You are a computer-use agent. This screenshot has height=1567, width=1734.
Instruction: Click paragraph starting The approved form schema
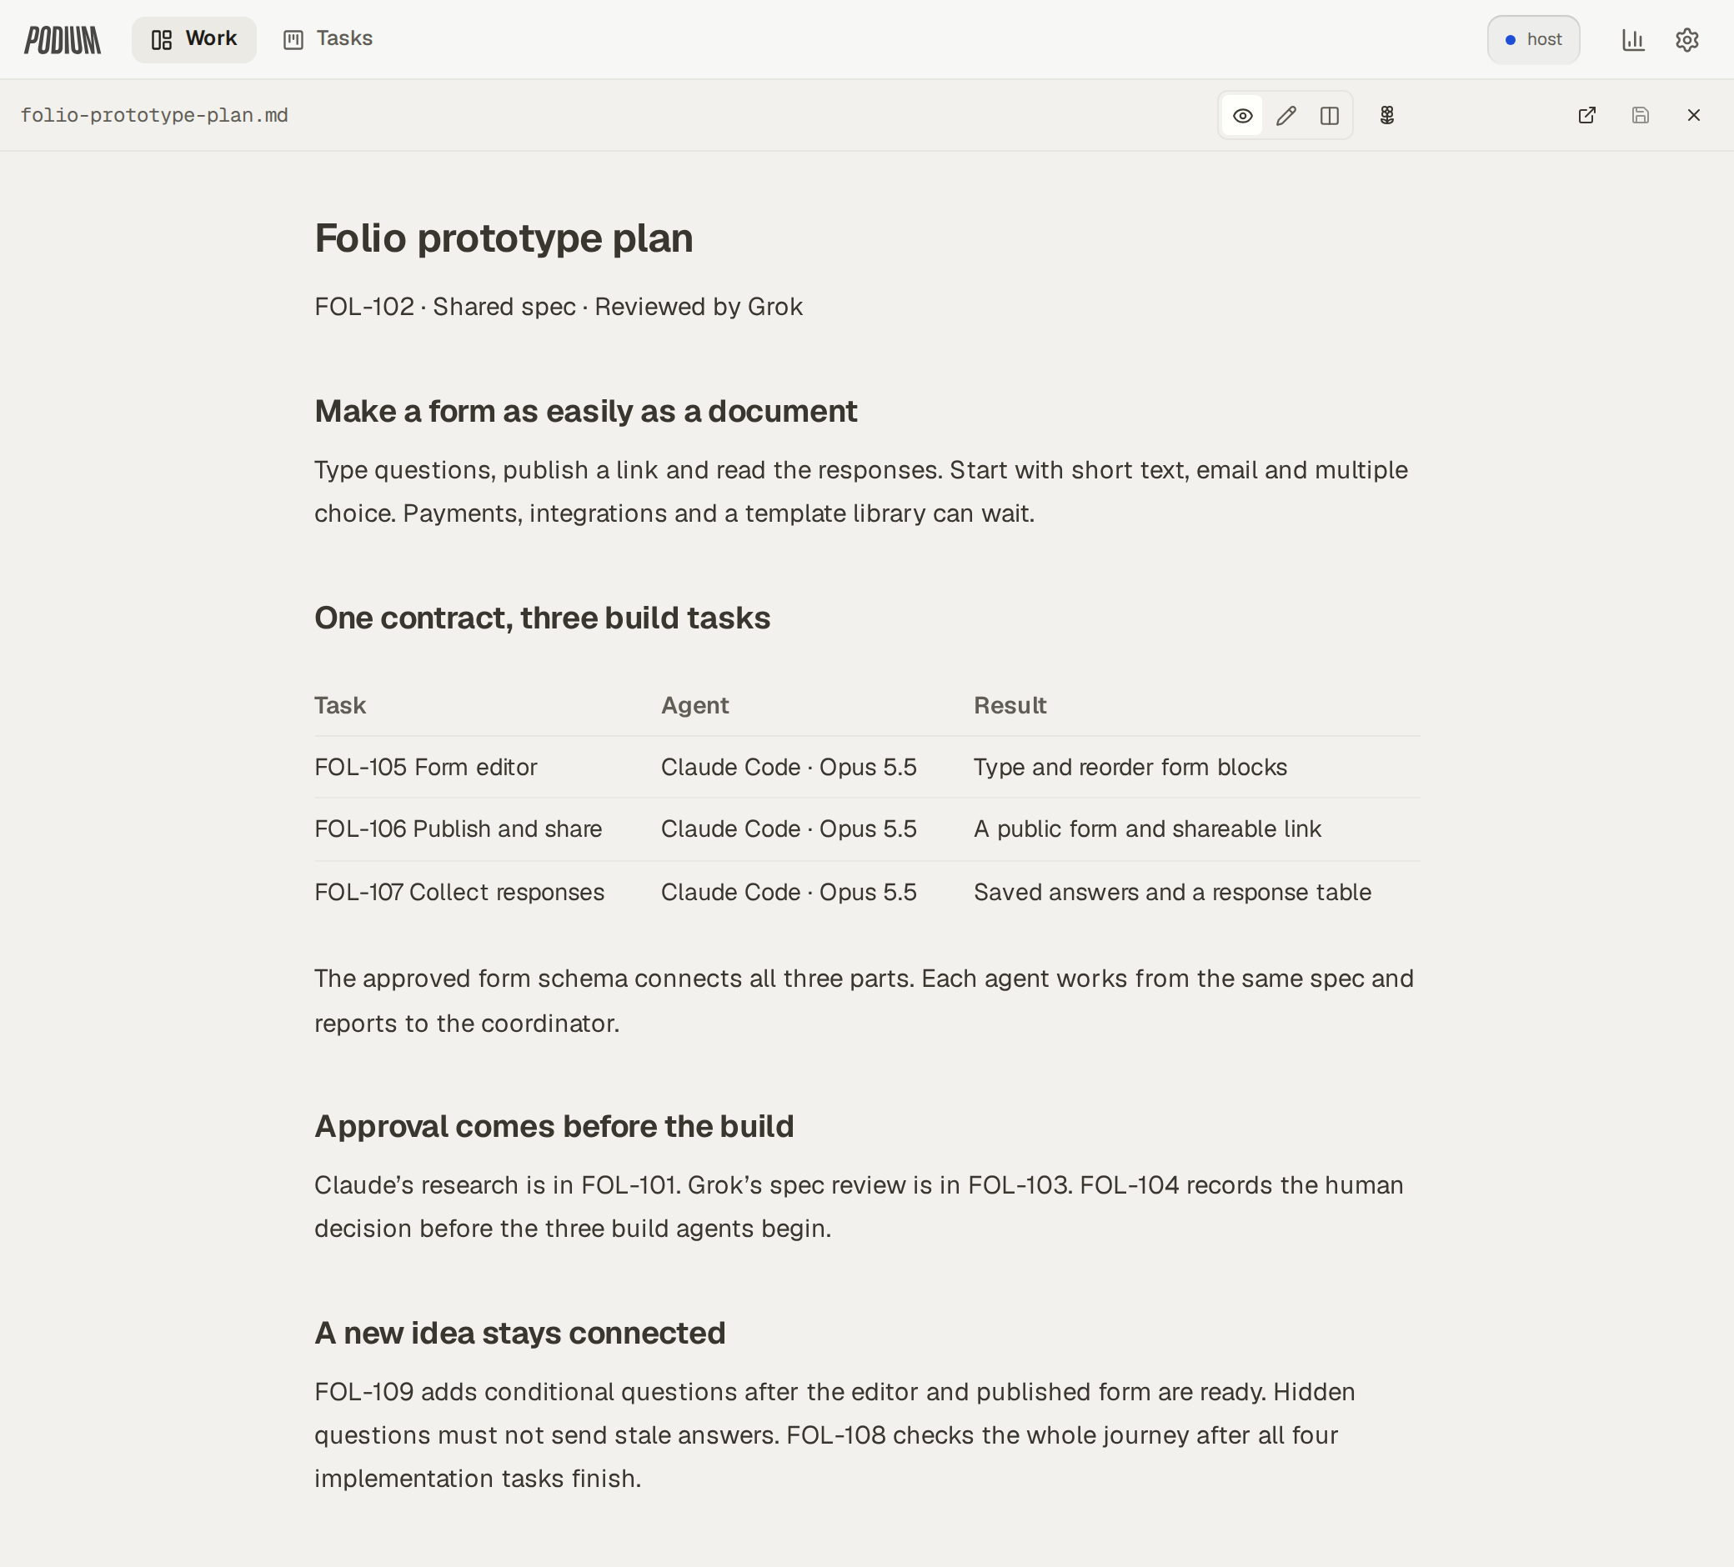pyautogui.click(x=864, y=1001)
